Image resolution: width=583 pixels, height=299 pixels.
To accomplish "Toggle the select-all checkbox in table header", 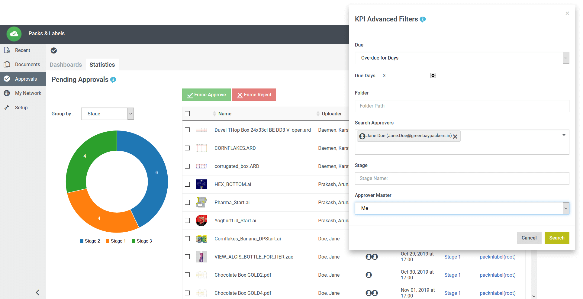I will pos(187,114).
